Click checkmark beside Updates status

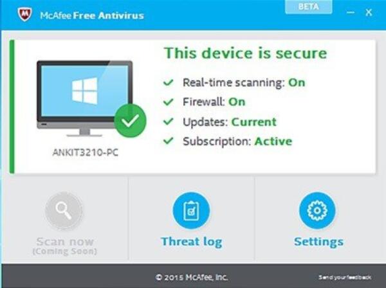pos(169,122)
